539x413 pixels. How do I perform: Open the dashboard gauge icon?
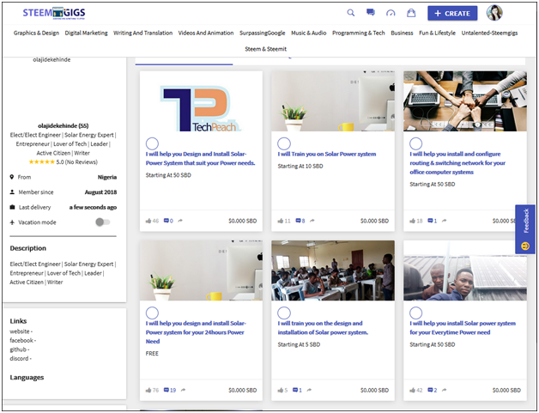pos(391,14)
